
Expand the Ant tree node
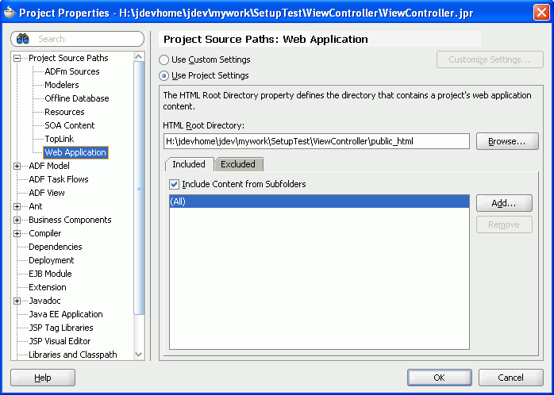17,206
